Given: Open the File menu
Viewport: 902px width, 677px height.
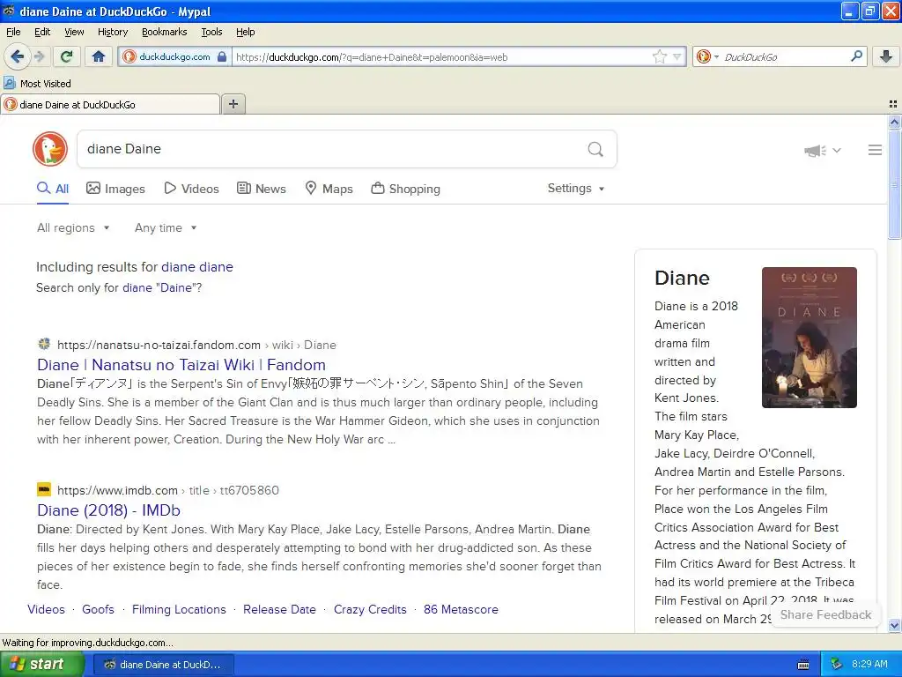Looking at the screenshot, I should 13,32.
